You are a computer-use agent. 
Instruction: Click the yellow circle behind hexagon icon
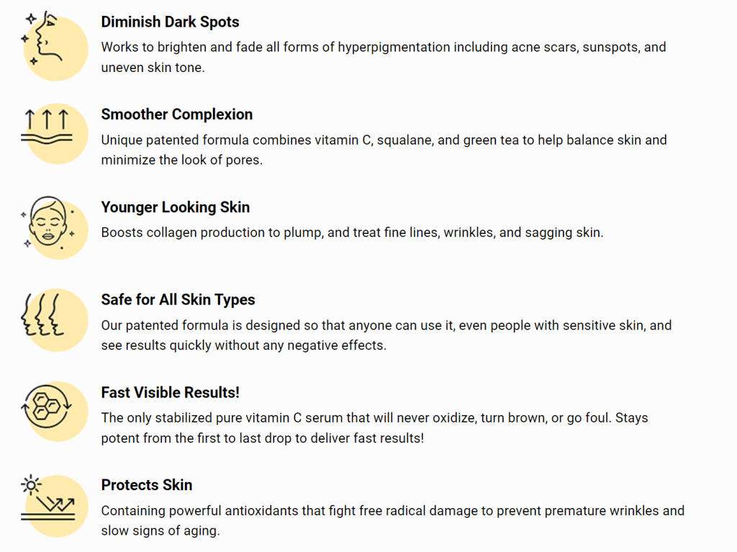pos(56,412)
